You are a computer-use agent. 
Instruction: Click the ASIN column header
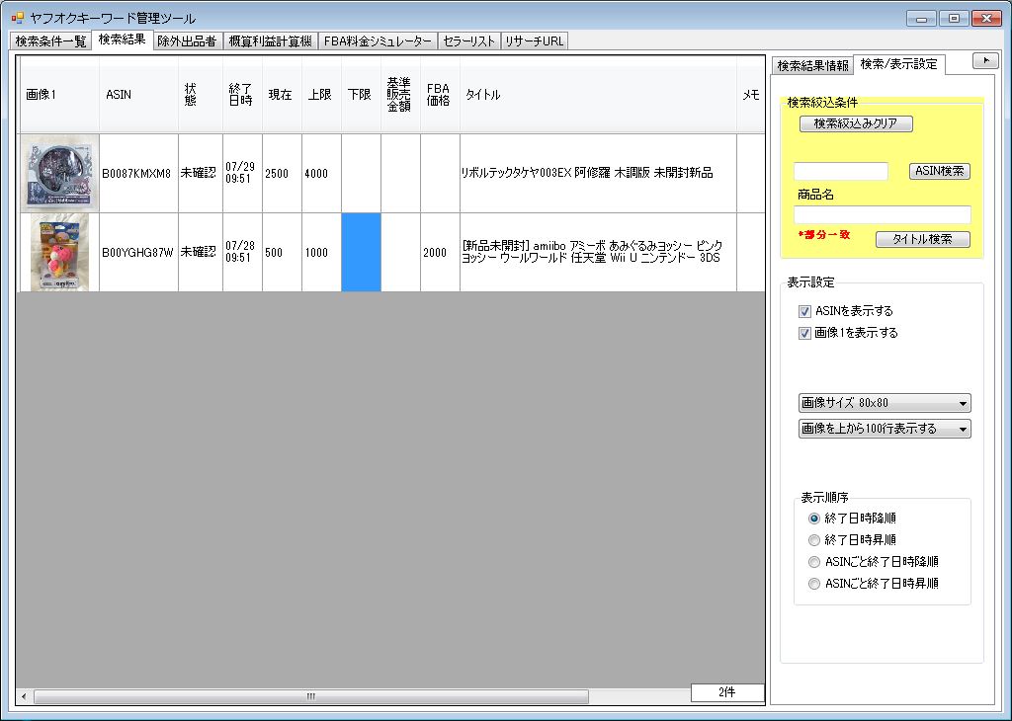click(x=138, y=95)
